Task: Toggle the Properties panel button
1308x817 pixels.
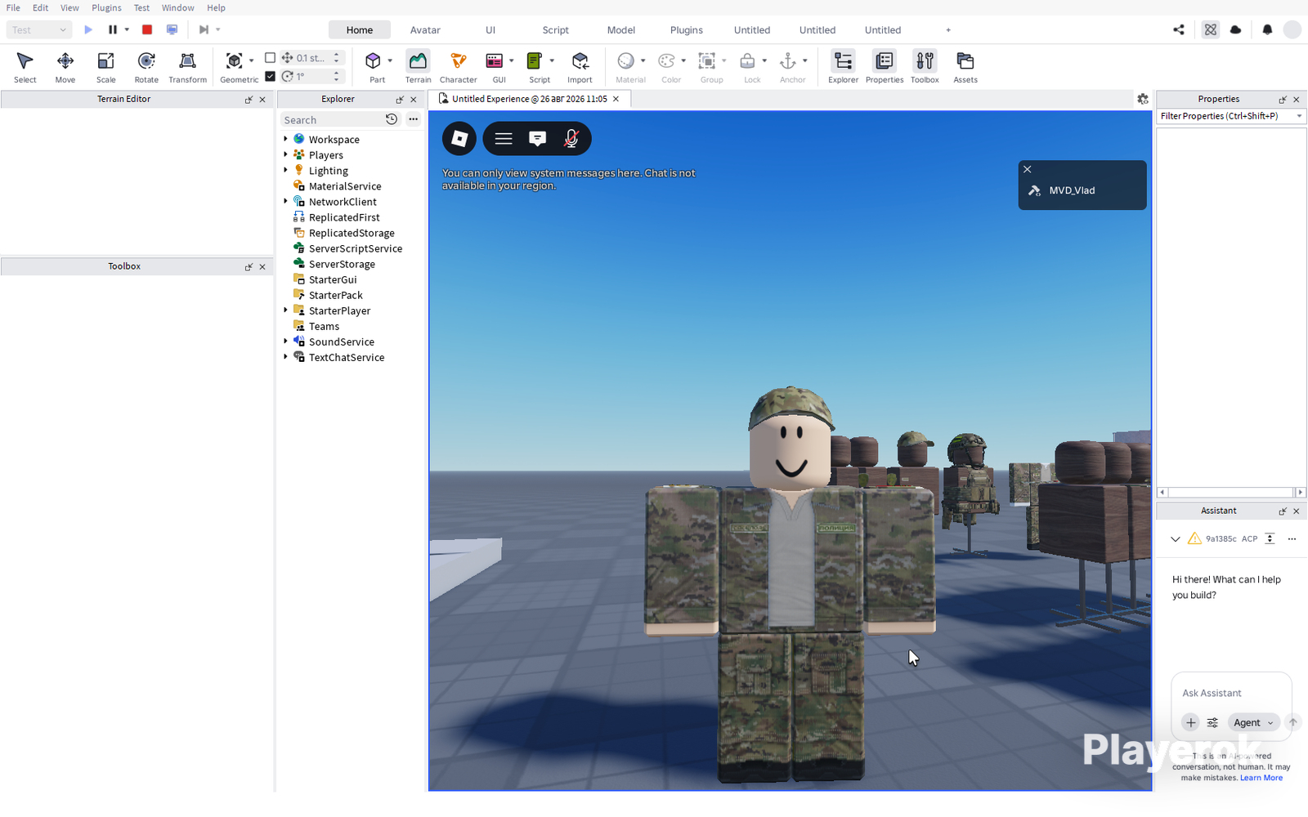Action: click(885, 67)
